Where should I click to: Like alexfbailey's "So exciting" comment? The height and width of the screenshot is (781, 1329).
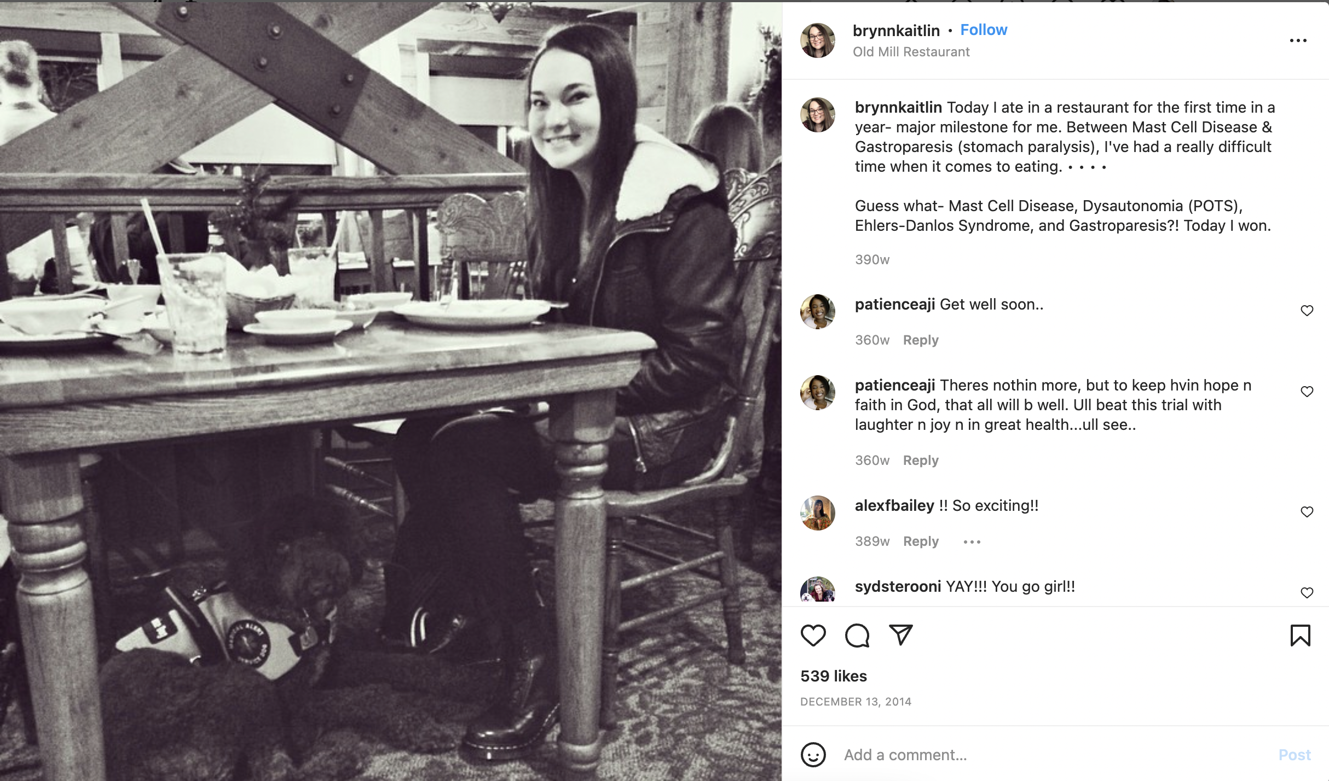[x=1307, y=512]
